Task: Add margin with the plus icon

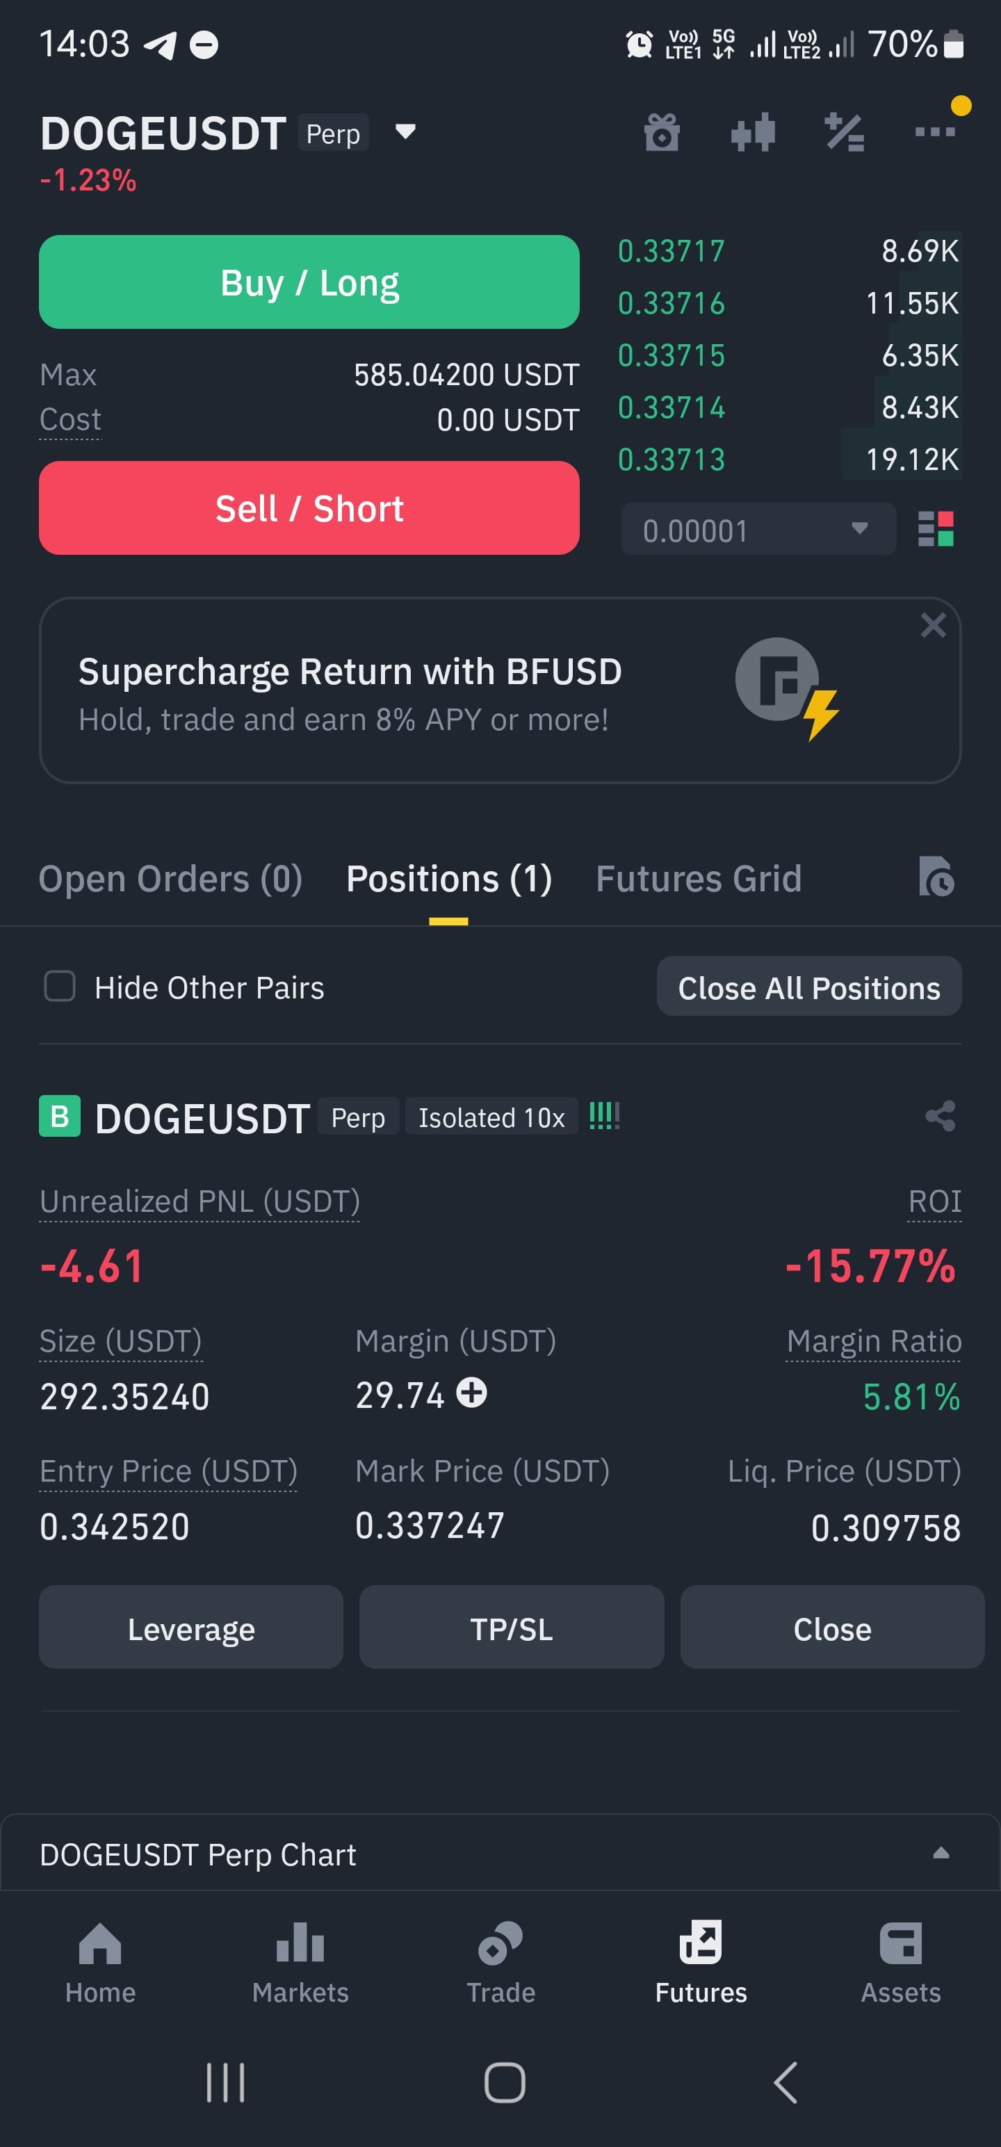Action: (472, 1393)
